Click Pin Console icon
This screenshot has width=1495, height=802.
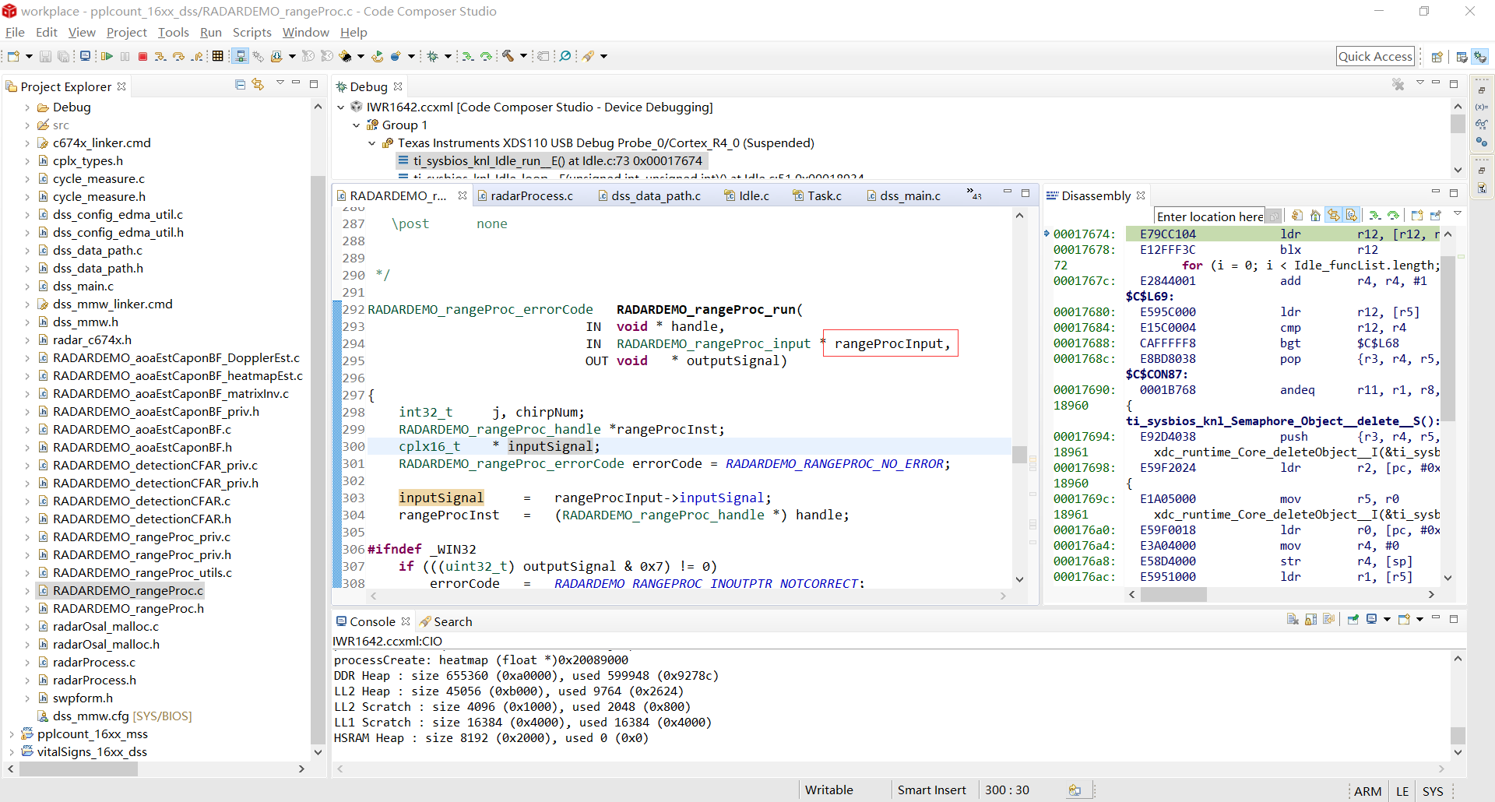click(x=1353, y=620)
